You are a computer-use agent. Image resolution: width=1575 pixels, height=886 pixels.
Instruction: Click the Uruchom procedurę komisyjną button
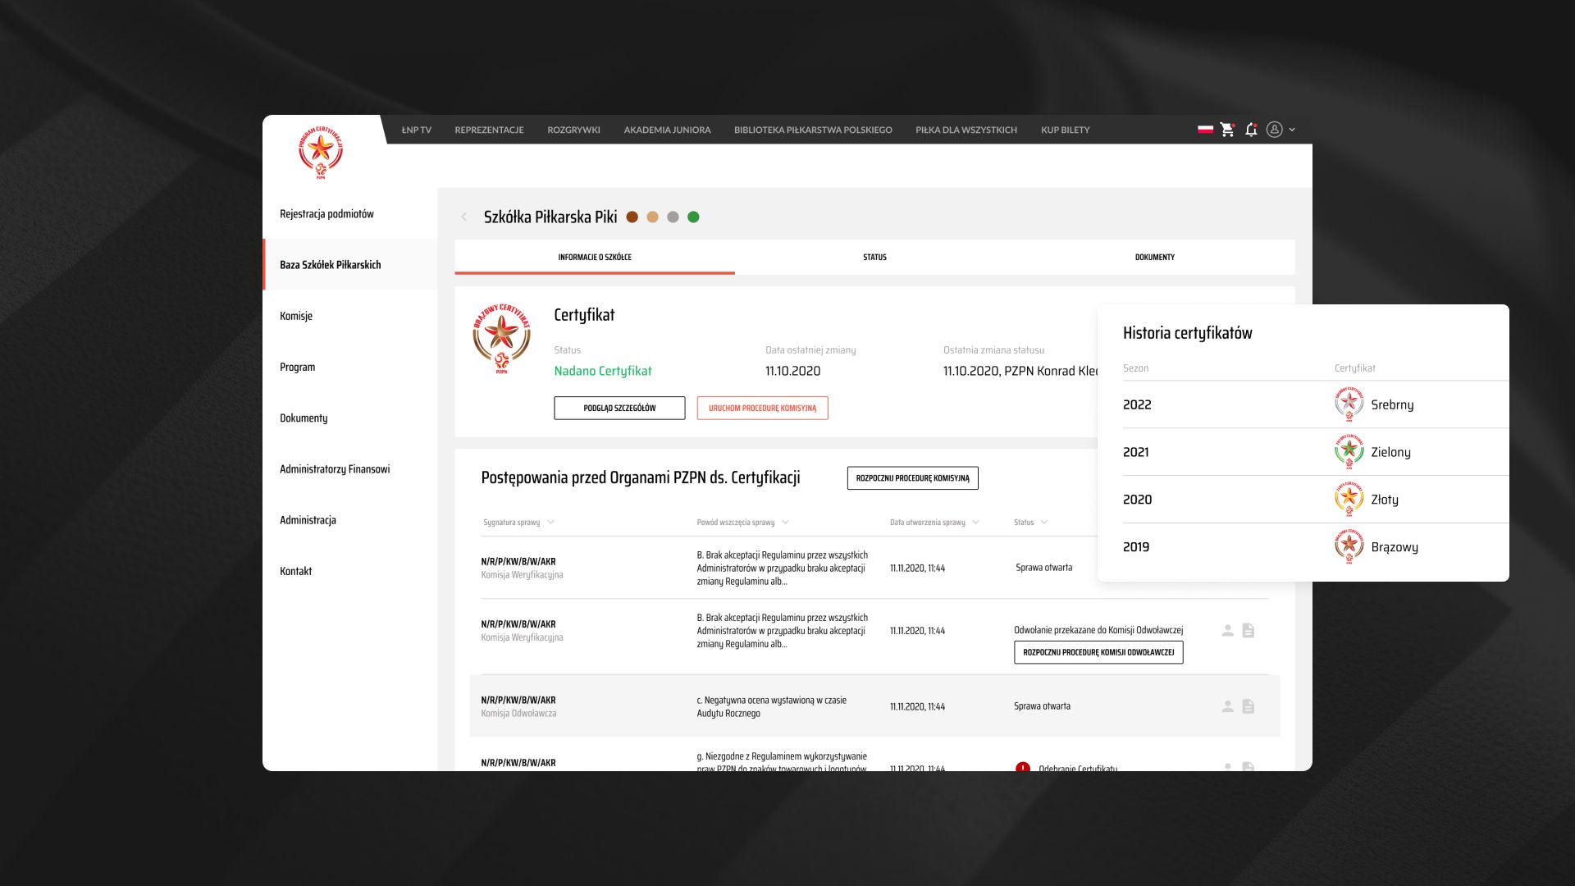pyautogui.click(x=762, y=408)
